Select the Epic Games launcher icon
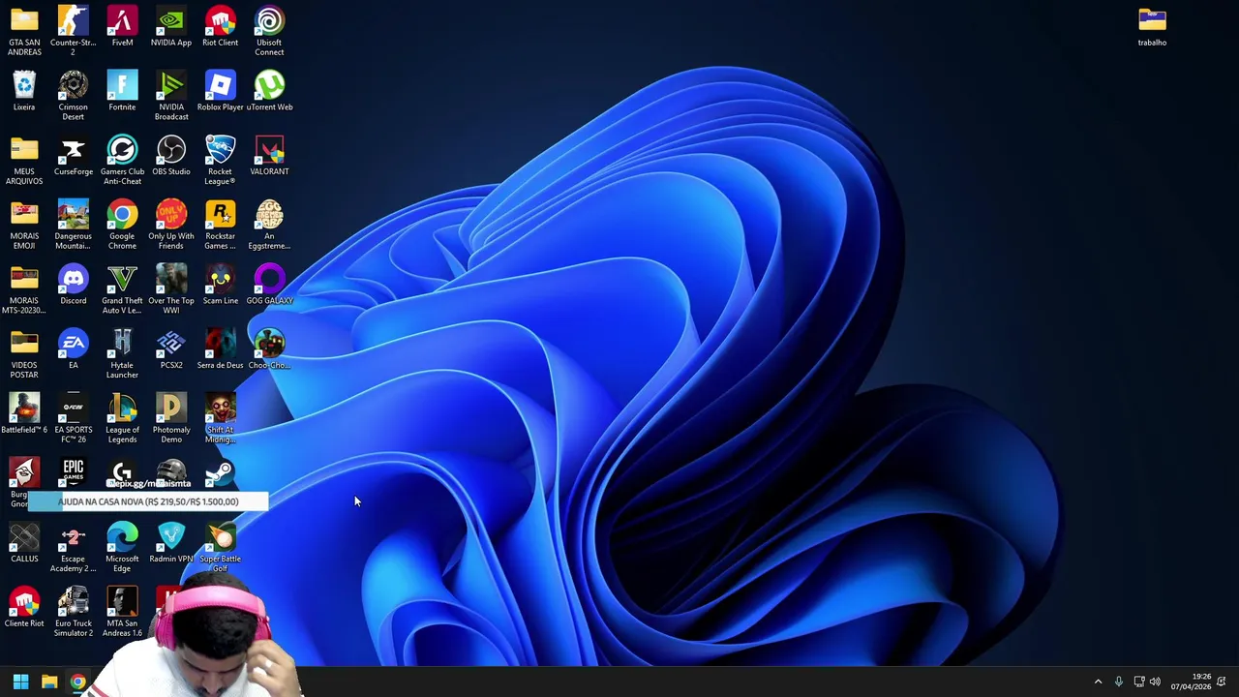Screen dimensions: 1239x697 [x=73, y=472]
